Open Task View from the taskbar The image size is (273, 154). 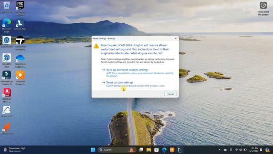pyautogui.click(x=141, y=150)
